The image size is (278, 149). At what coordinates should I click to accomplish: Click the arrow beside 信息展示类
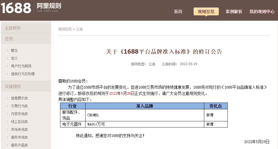(x=8, y=98)
